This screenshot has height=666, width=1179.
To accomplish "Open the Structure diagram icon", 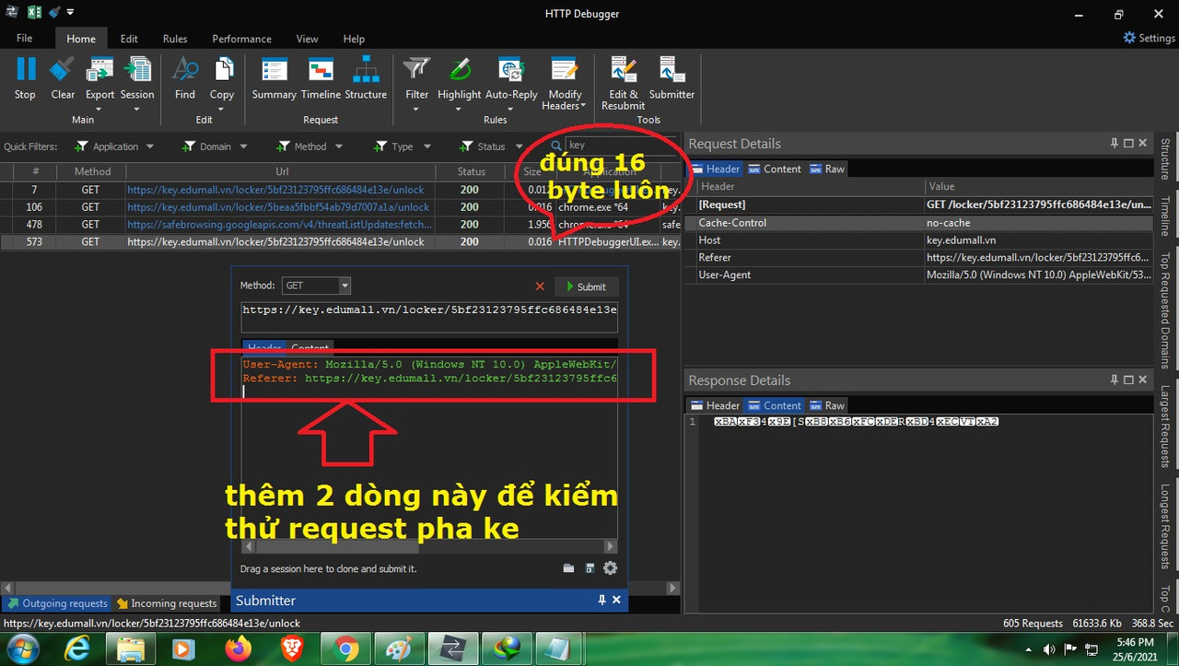I will pos(366,69).
